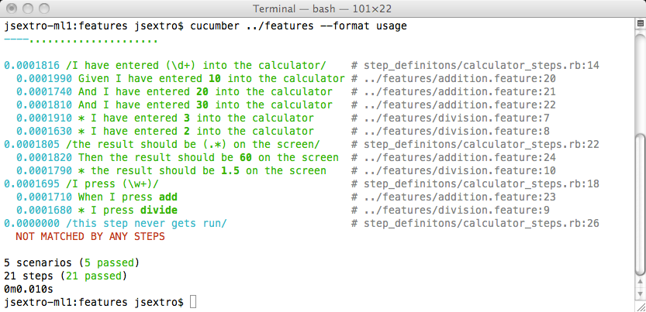The image size is (646, 312).
Task: Click the Terminal window title text
Action: click(x=322, y=9)
